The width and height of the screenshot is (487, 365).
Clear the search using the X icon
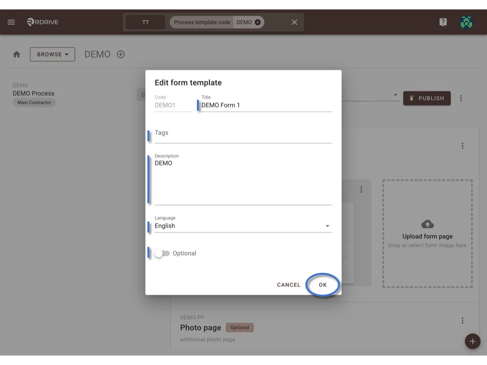coord(294,22)
